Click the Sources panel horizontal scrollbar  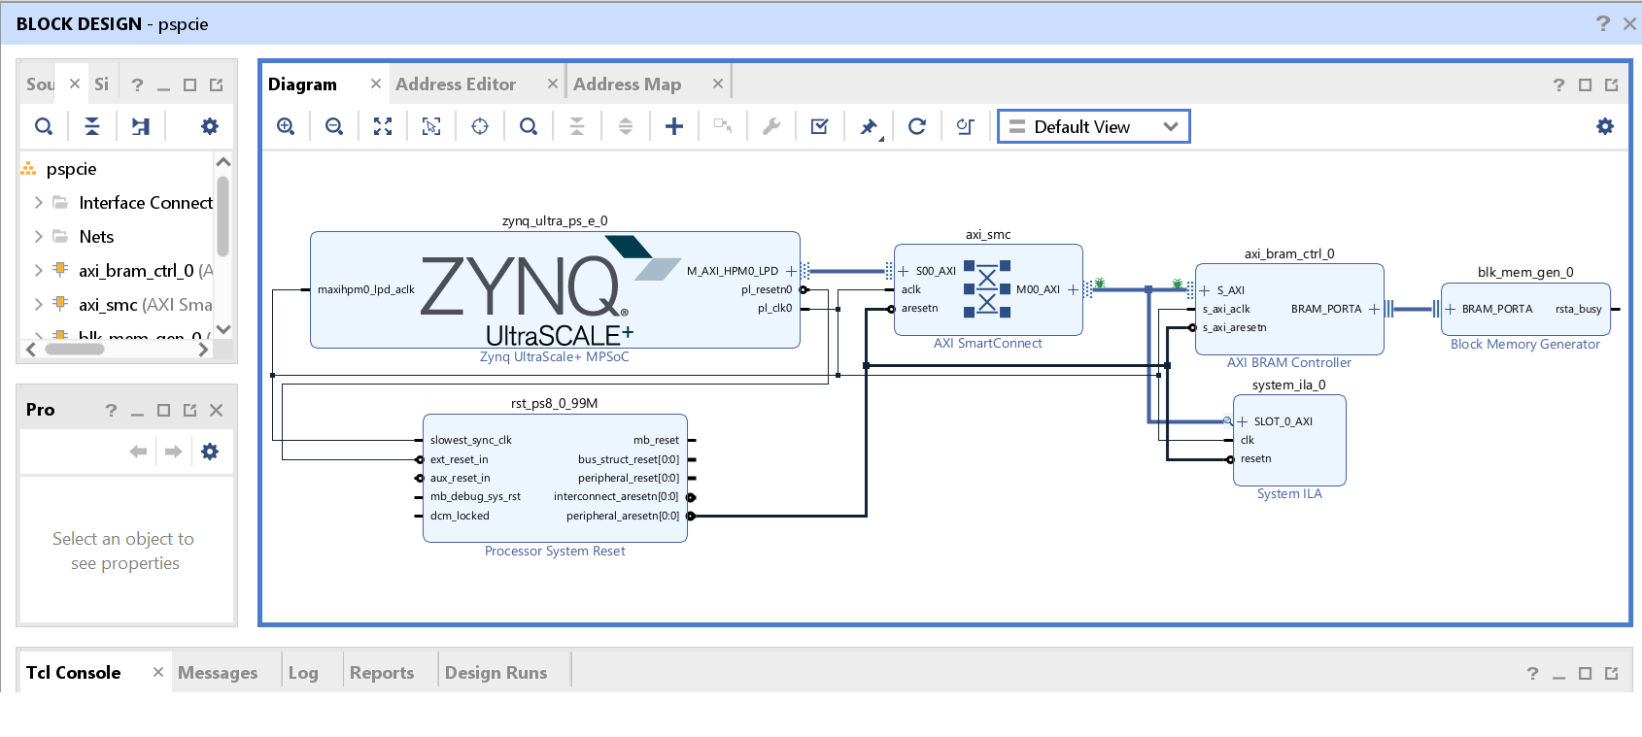75,350
